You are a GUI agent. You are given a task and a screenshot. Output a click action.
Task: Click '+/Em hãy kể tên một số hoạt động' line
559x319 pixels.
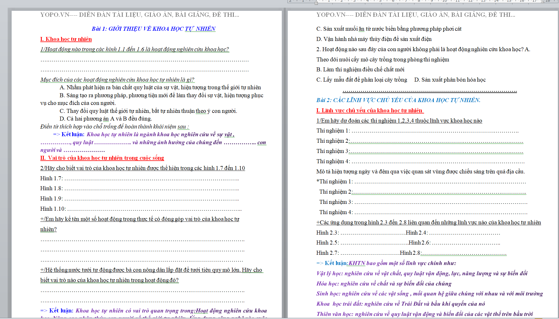140,219
